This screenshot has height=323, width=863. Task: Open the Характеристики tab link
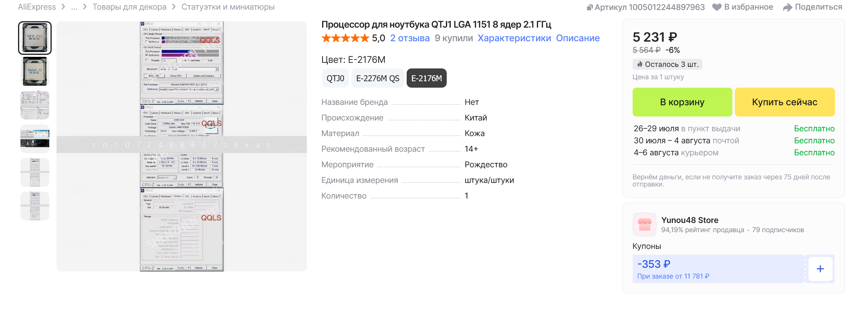(514, 38)
